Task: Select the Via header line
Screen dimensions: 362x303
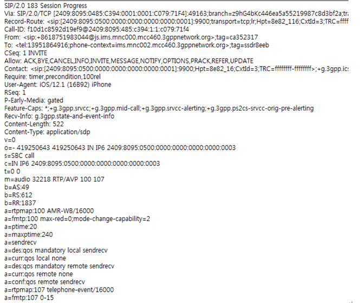Action: pyautogui.click(x=176, y=14)
